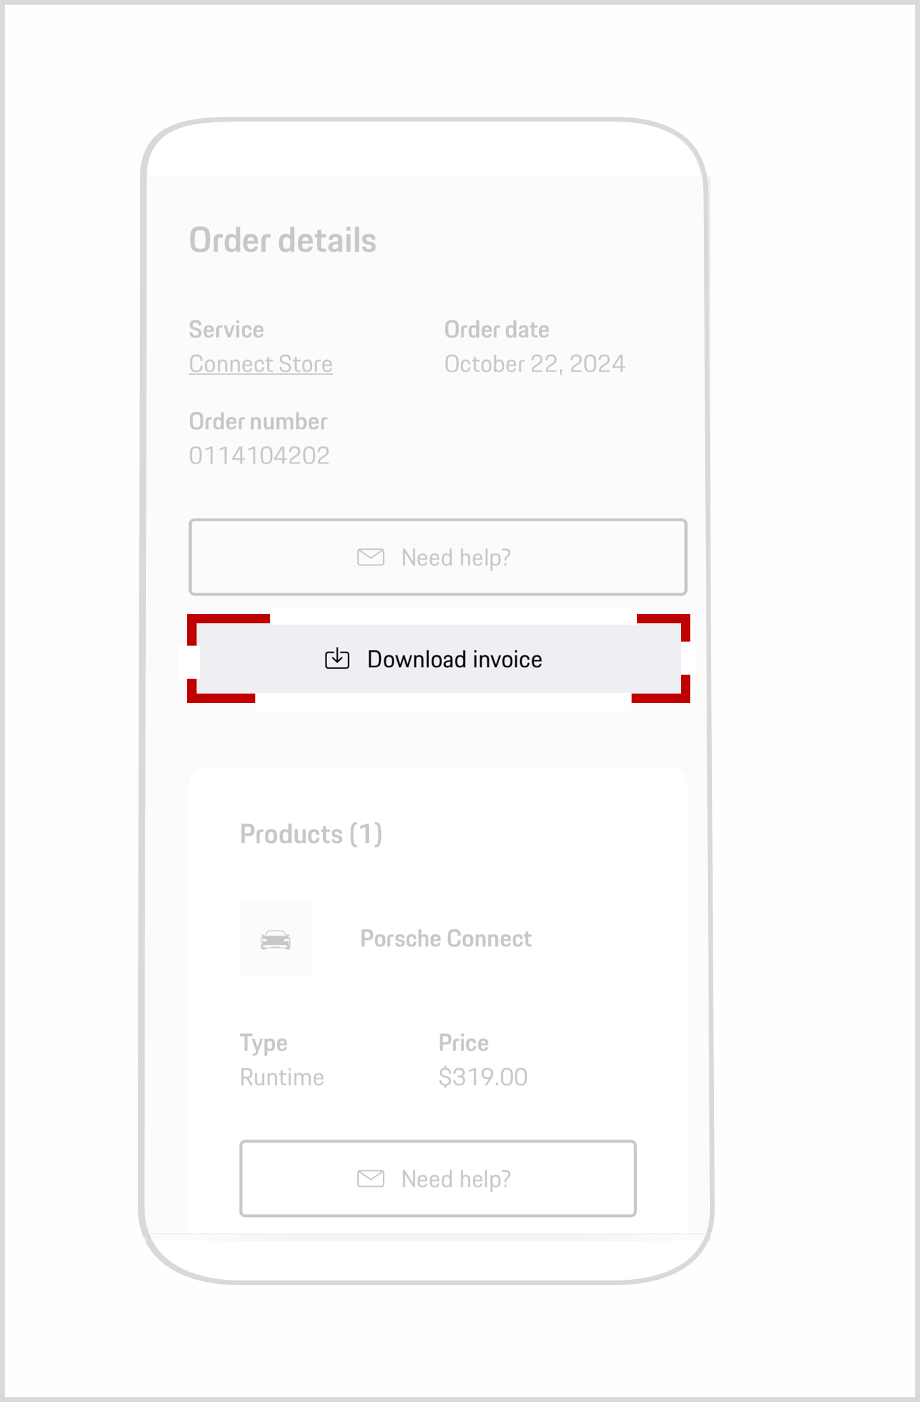The image size is (920, 1402).
Task: Select the Porsche Connect product name
Action: tap(446, 939)
